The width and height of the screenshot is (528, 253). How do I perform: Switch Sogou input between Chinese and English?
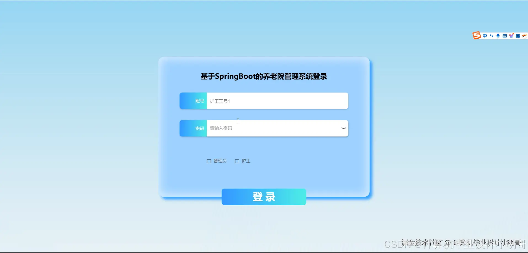485,35
